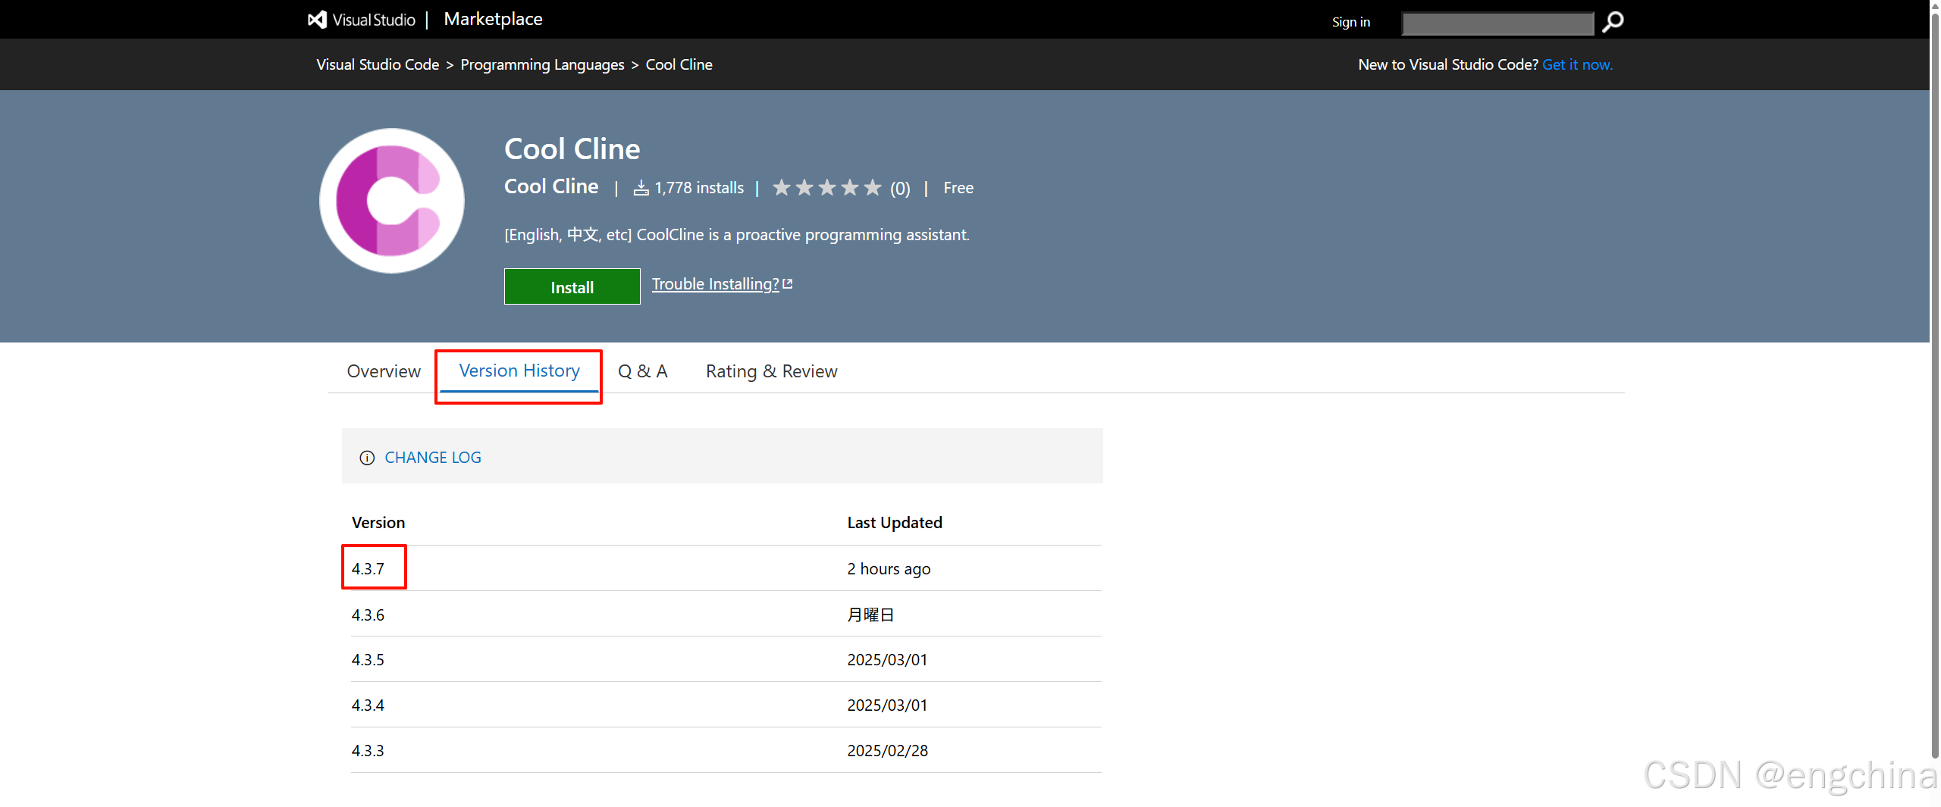The height and width of the screenshot is (807, 1941).
Task: Open the CHANGE LOG link
Action: (x=433, y=458)
